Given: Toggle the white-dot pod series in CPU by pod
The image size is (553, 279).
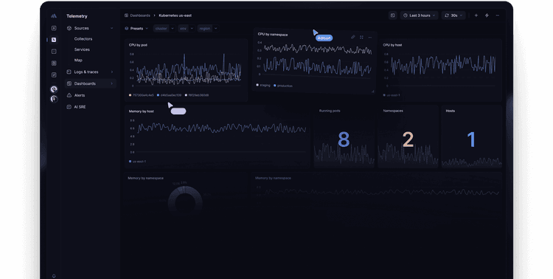Looking at the screenshot, I should coord(197,95).
